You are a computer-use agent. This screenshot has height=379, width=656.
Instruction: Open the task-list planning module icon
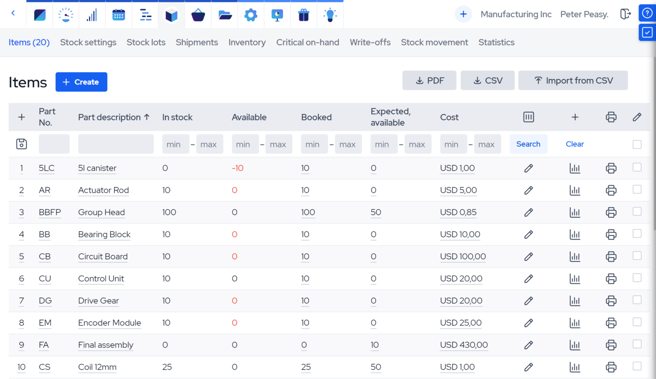[x=145, y=14]
